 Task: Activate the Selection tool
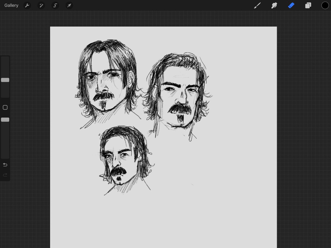[55, 5]
